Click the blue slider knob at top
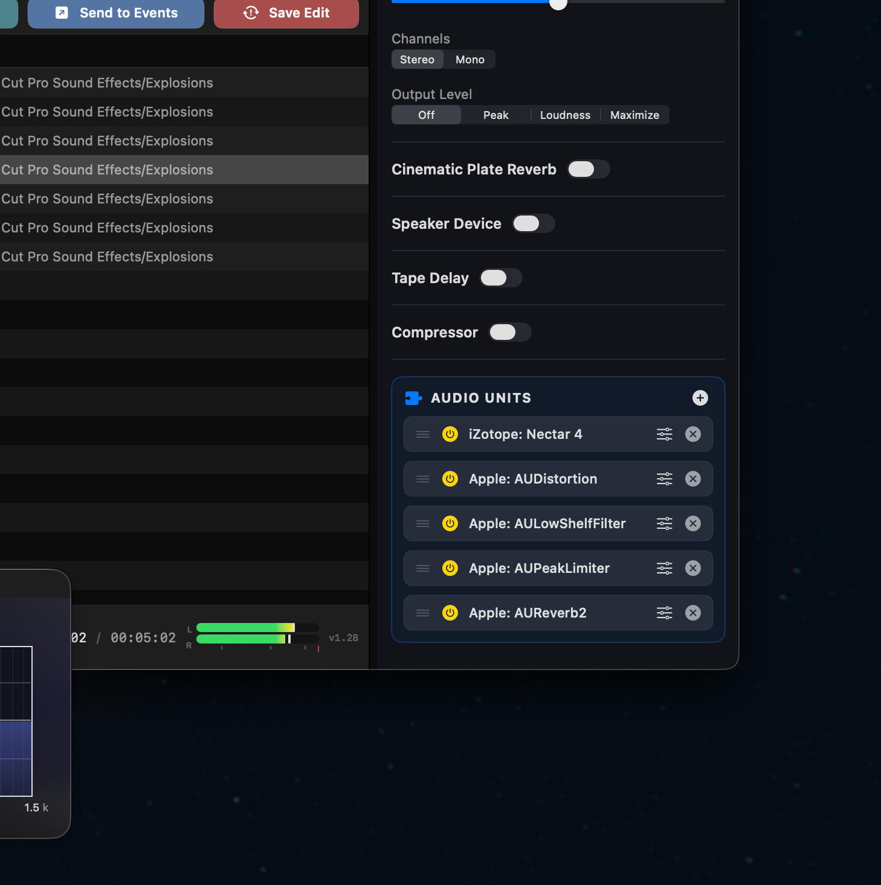881x885 pixels. point(558,3)
